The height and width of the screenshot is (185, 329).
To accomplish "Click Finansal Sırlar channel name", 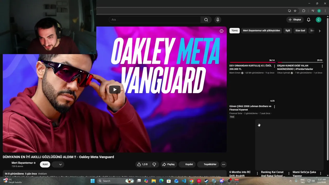I will (x=236, y=113).
